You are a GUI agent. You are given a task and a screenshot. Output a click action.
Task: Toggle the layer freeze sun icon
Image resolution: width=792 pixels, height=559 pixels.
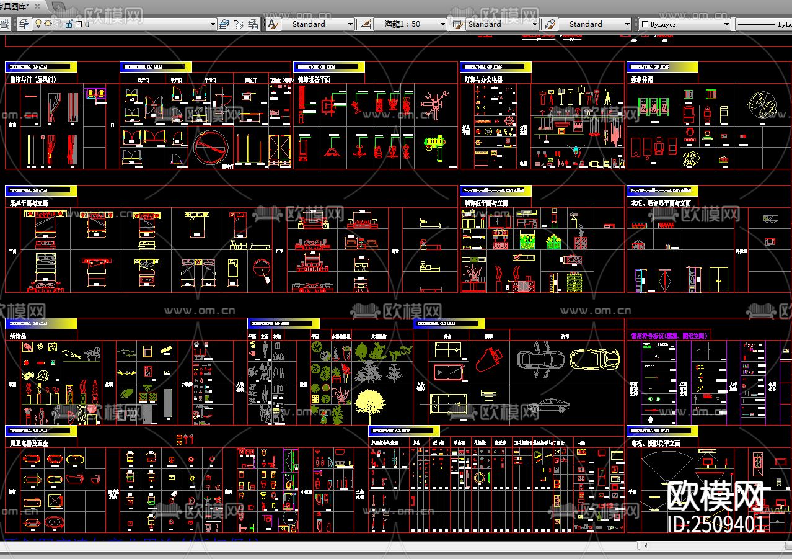click(48, 24)
